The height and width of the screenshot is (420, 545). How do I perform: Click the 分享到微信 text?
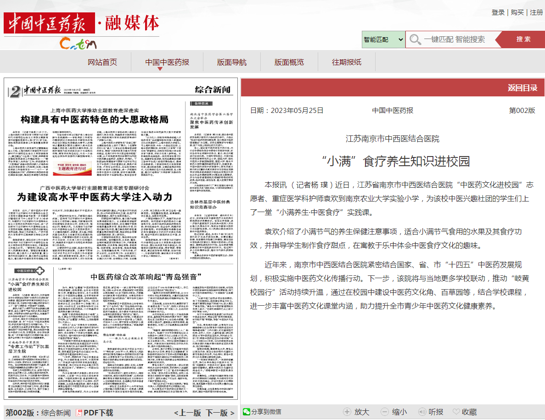click(x=266, y=412)
